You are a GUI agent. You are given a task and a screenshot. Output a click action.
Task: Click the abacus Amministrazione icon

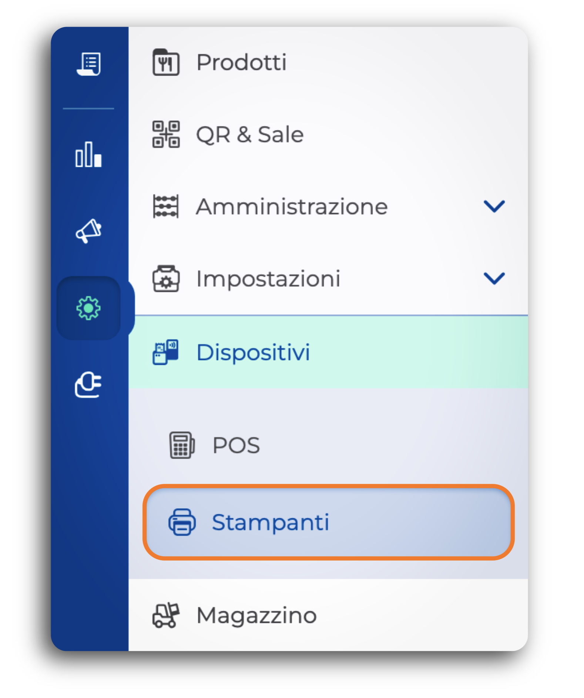coord(166,206)
